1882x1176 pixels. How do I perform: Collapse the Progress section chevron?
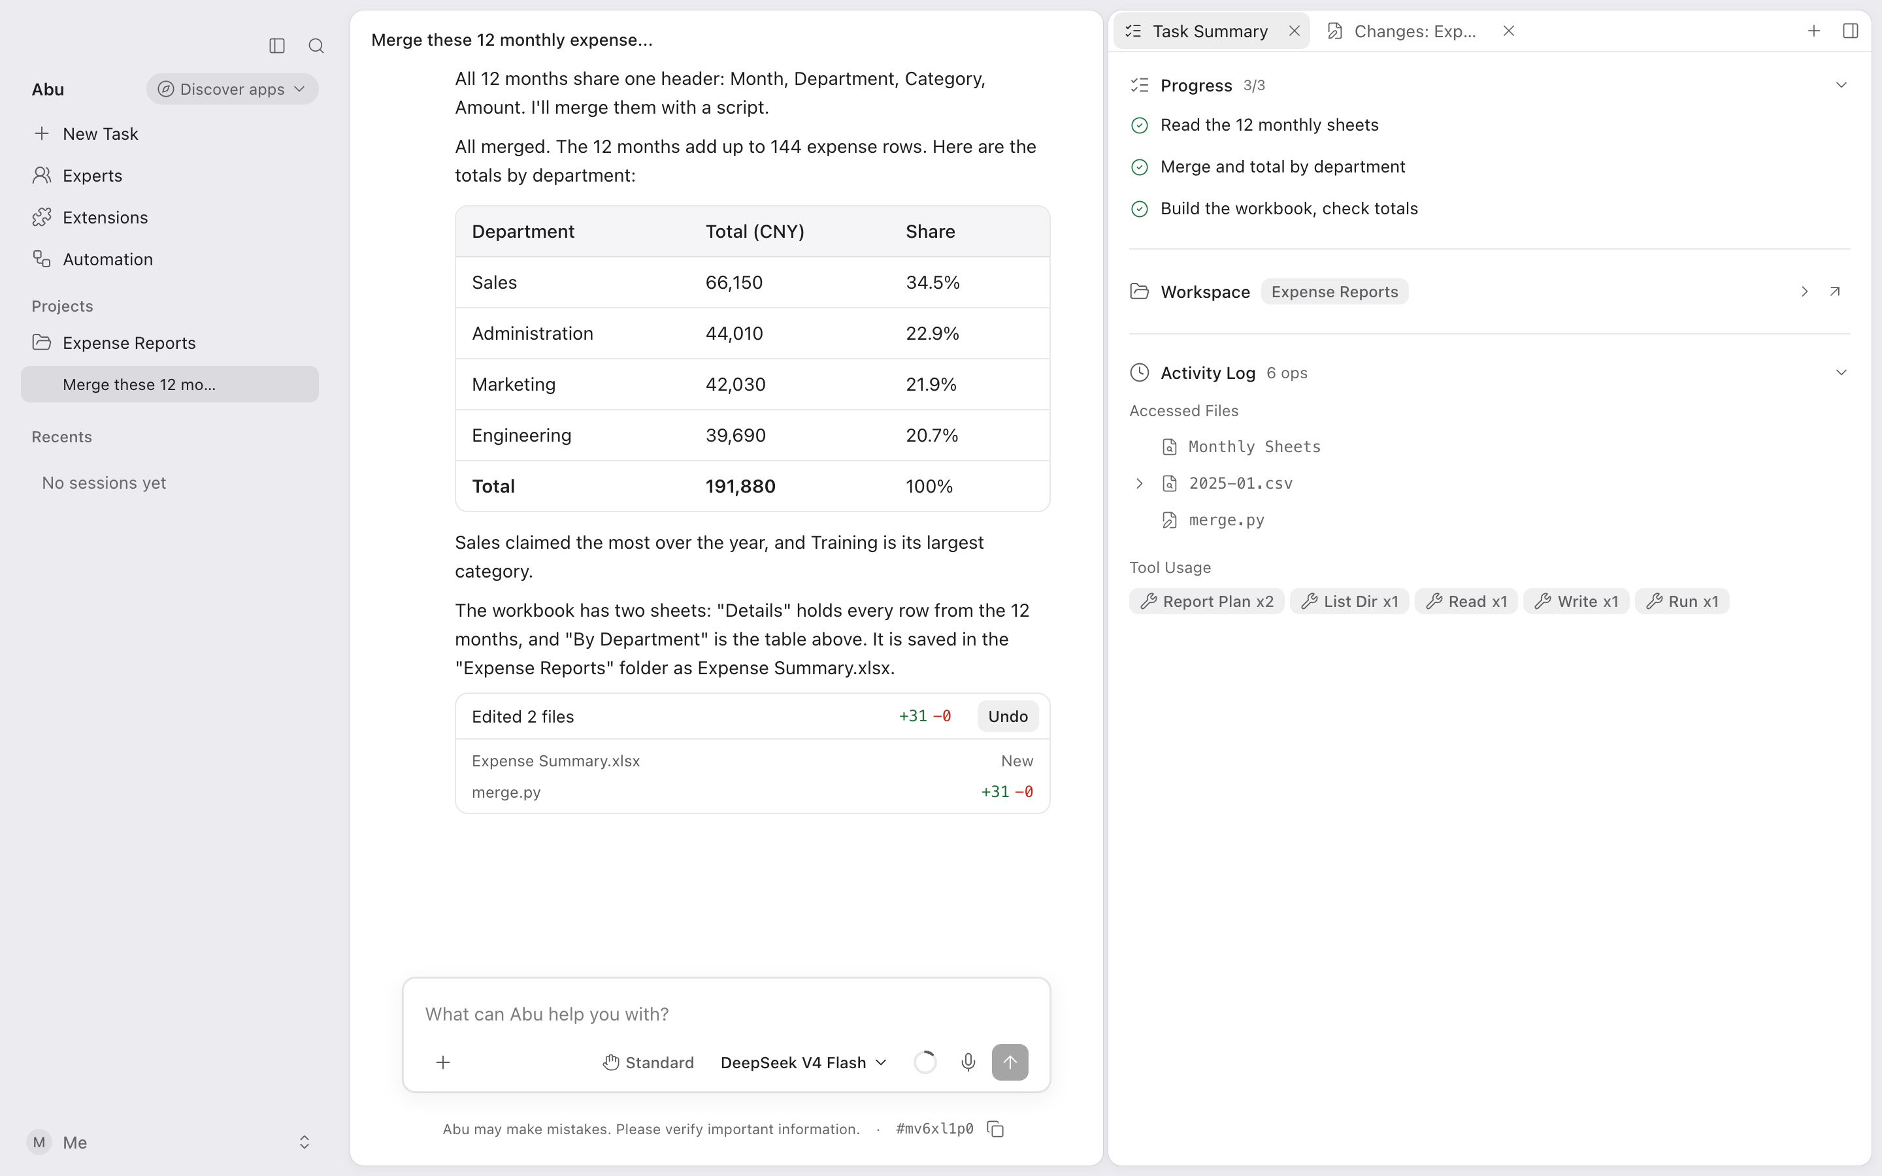pyautogui.click(x=1841, y=85)
